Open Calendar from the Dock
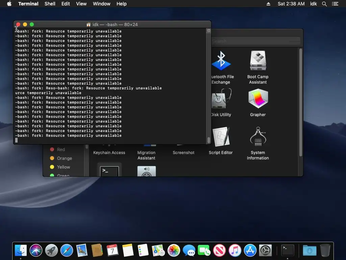Viewport: 346px width, 260px height. pos(112,251)
